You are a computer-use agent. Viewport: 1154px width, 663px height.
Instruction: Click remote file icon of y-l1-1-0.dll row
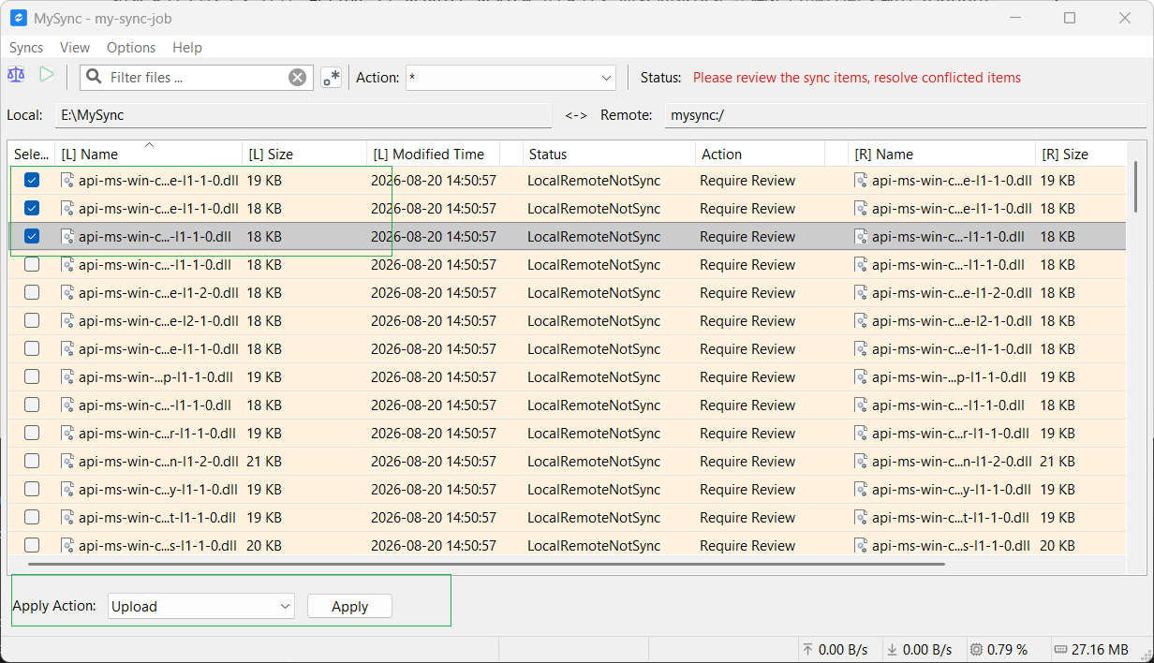pyautogui.click(x=861, y=490)
